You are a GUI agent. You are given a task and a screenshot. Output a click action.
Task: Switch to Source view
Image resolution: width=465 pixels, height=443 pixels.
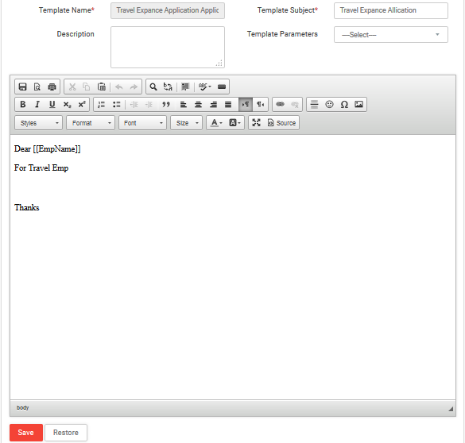tap(281, 122)
